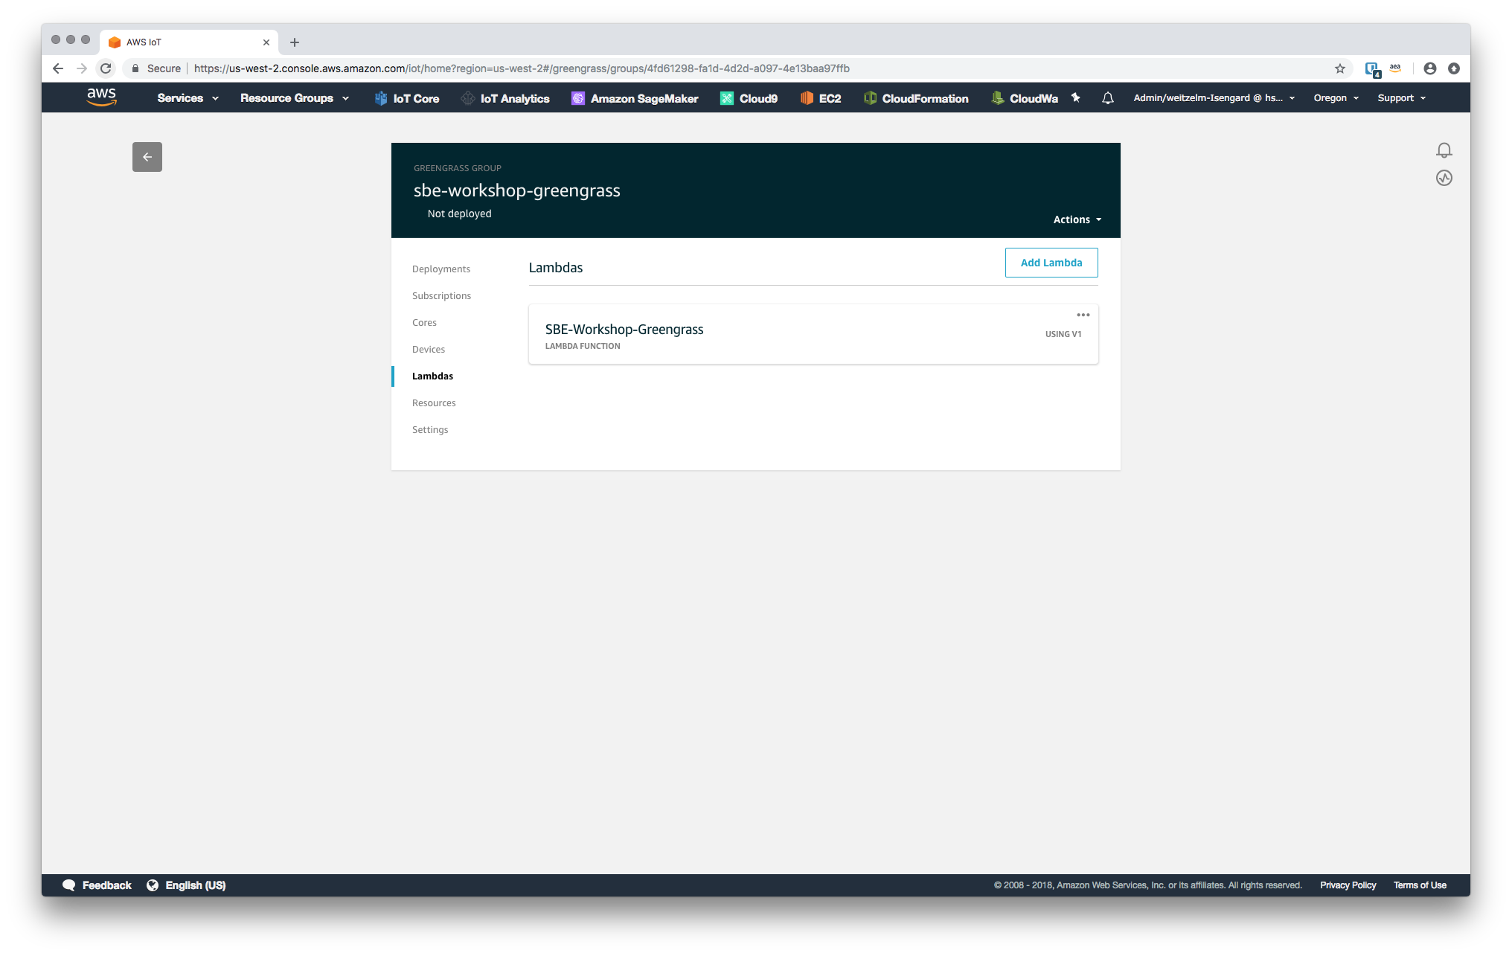Click the 'Not deployed' status text
The width and height of the screenshot is (1512, 956).
point(459,214)
